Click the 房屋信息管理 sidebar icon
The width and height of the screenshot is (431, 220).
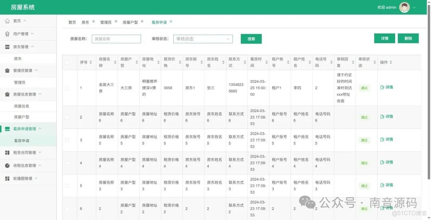[8, 94]
